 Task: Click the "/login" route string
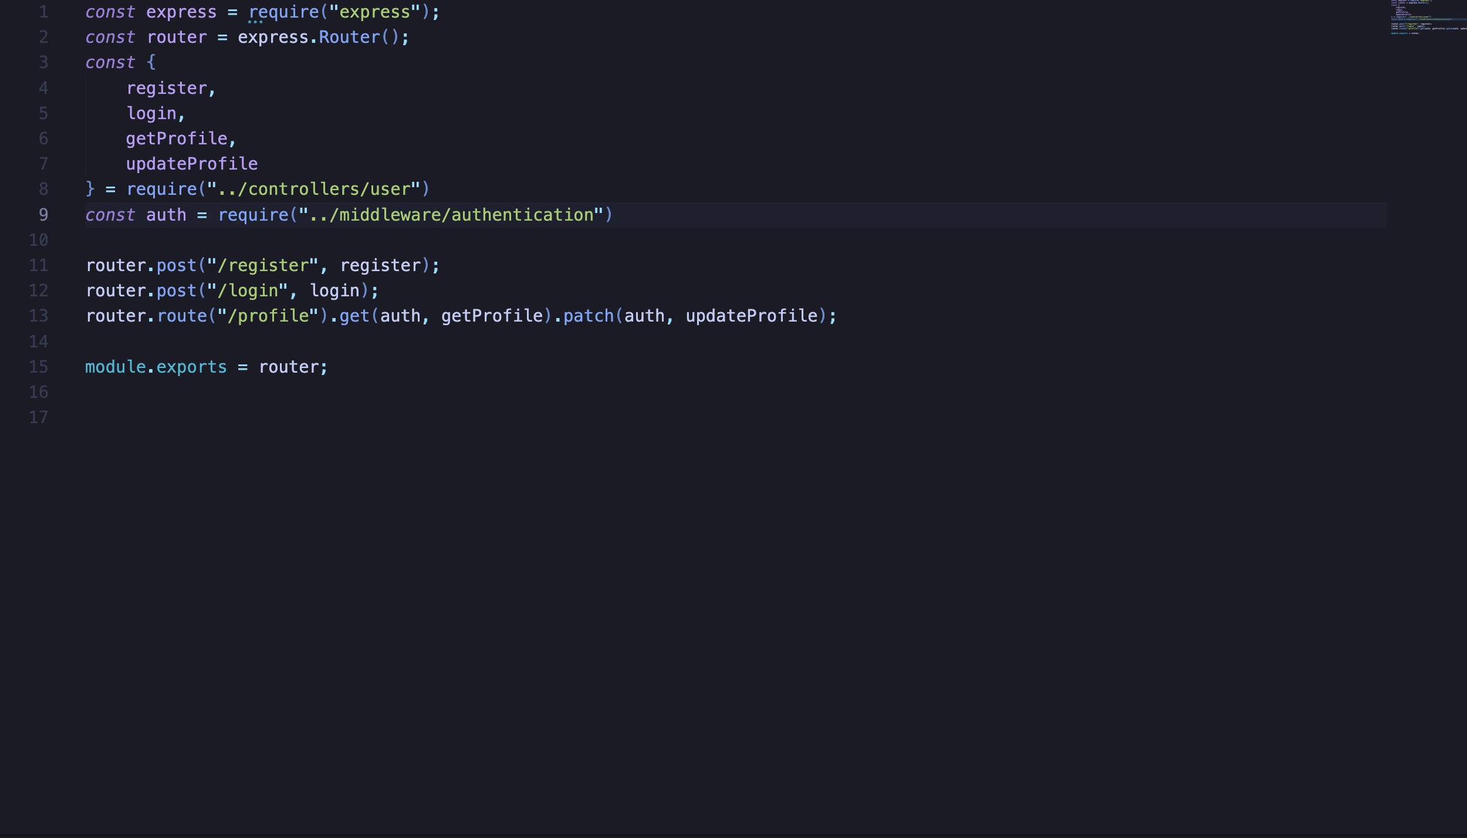[248, 290]
